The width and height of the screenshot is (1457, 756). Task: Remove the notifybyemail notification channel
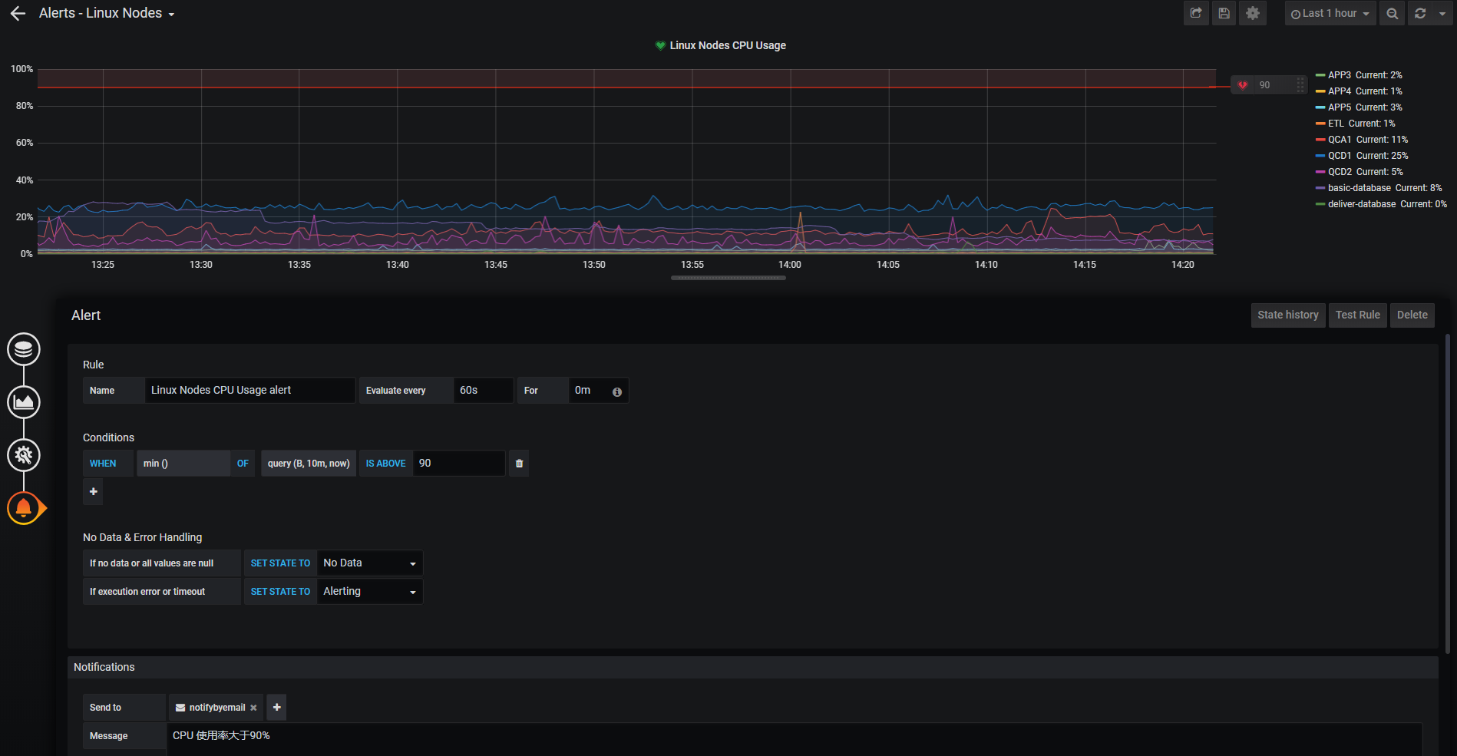pos(253,708)
